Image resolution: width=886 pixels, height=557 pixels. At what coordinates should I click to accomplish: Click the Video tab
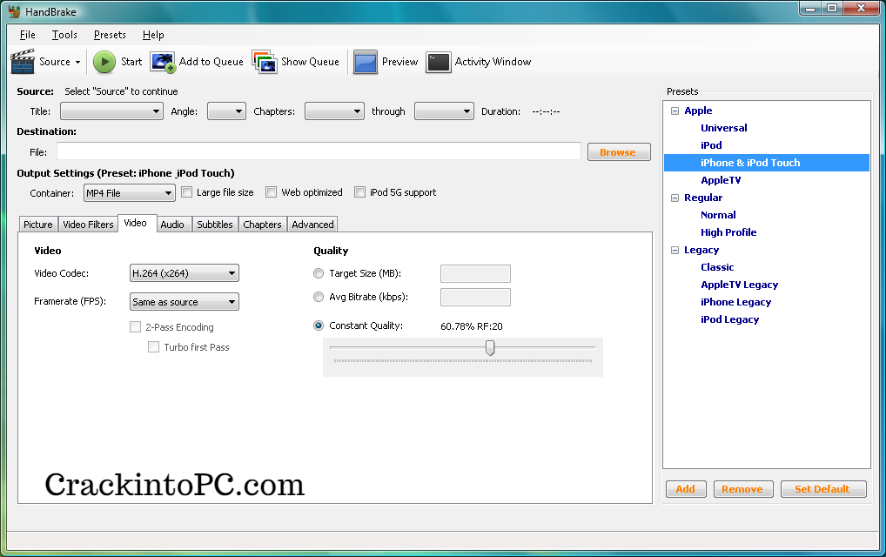click(136, 223)
